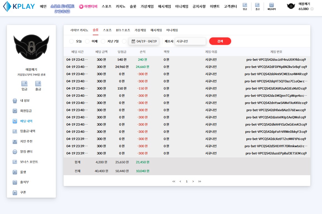Open the 제조사 provider selector field

coord(190,41)
